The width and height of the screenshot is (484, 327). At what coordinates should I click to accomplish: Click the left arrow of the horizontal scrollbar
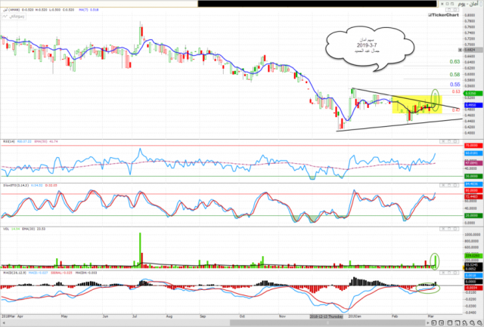pyautogui.click(x=4, y=322)
